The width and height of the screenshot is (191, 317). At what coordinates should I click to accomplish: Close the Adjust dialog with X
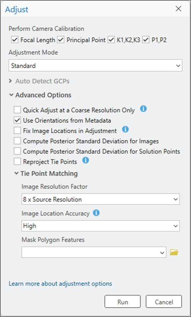[178, 9]
